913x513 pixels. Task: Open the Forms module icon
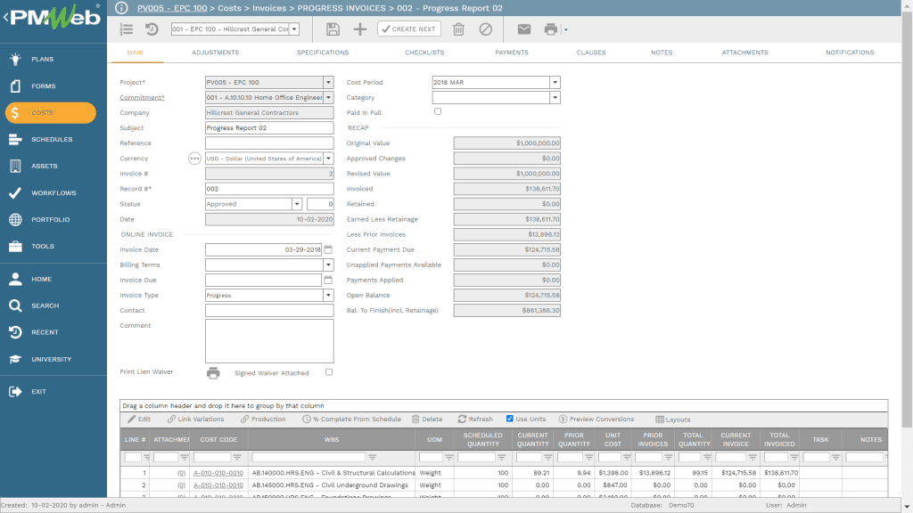point(16,85)
